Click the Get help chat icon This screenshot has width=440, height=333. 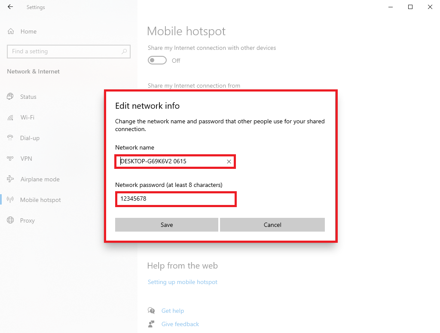click(151, 311)
